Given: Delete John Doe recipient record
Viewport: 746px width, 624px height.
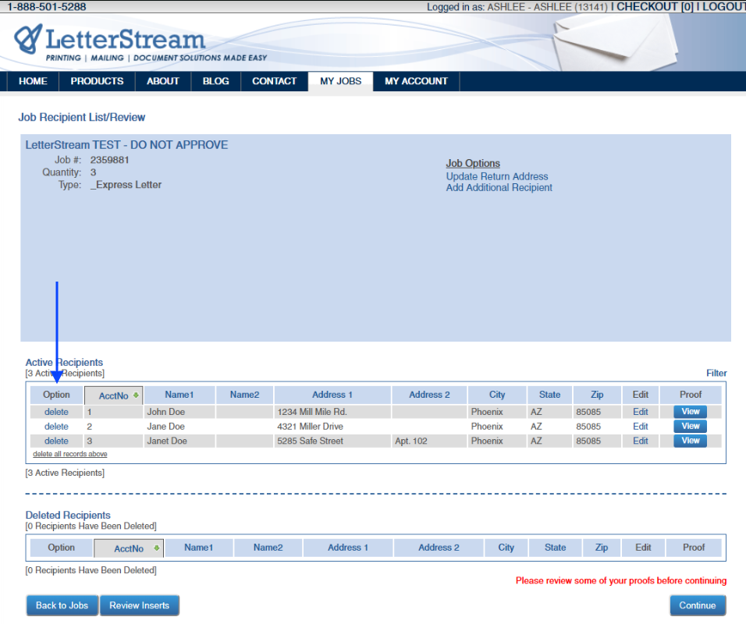Looking at the screenshot, I should tap(56, 412).
